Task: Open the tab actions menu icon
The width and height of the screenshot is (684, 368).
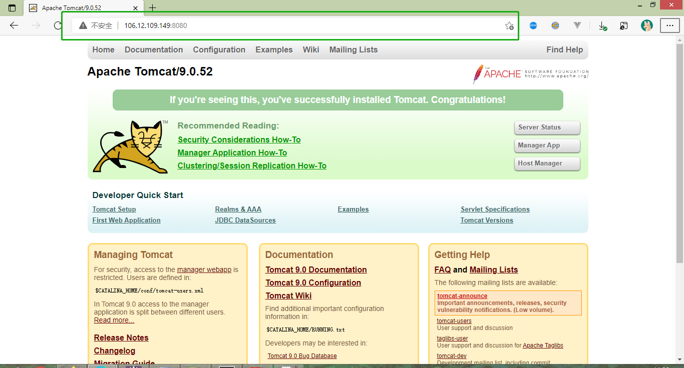Action: [x=12, y=7]
